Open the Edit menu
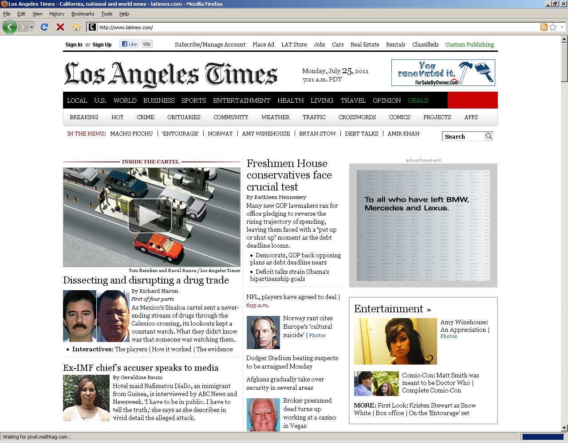The width and height of the screenshot is (568, 443). pos(21,14)
